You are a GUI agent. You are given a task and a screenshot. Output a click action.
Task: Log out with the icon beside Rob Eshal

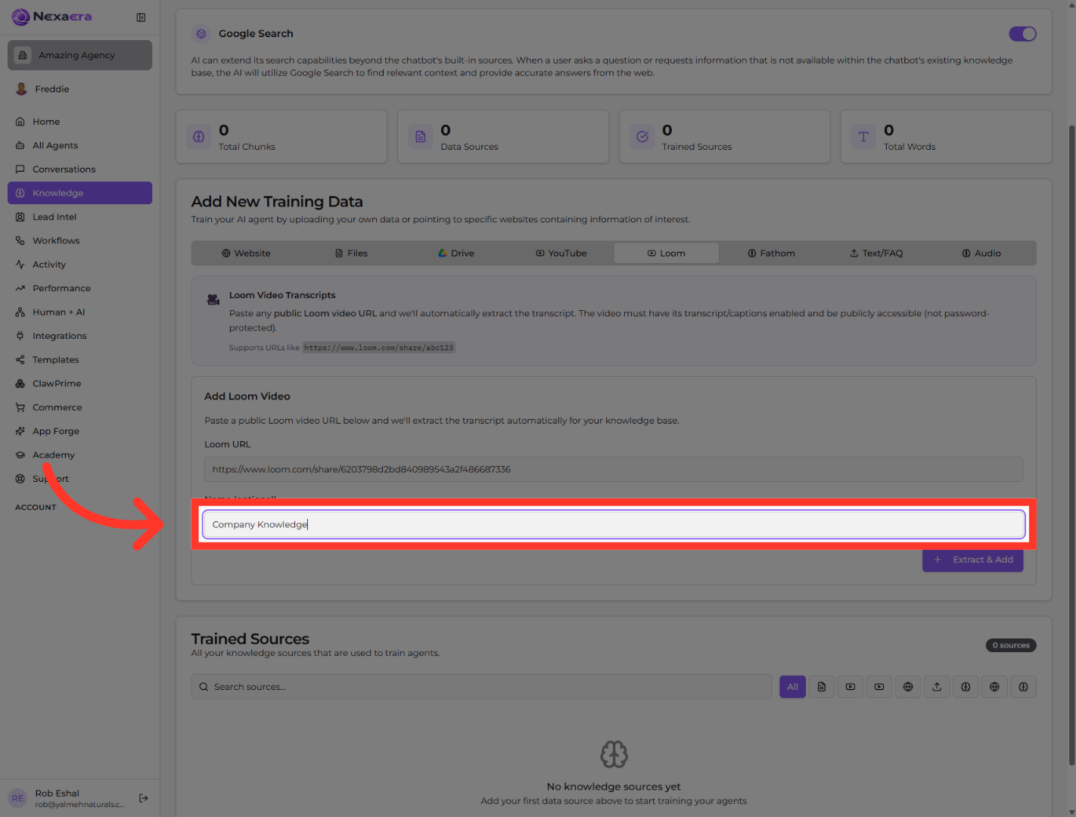tap(144, 798)
